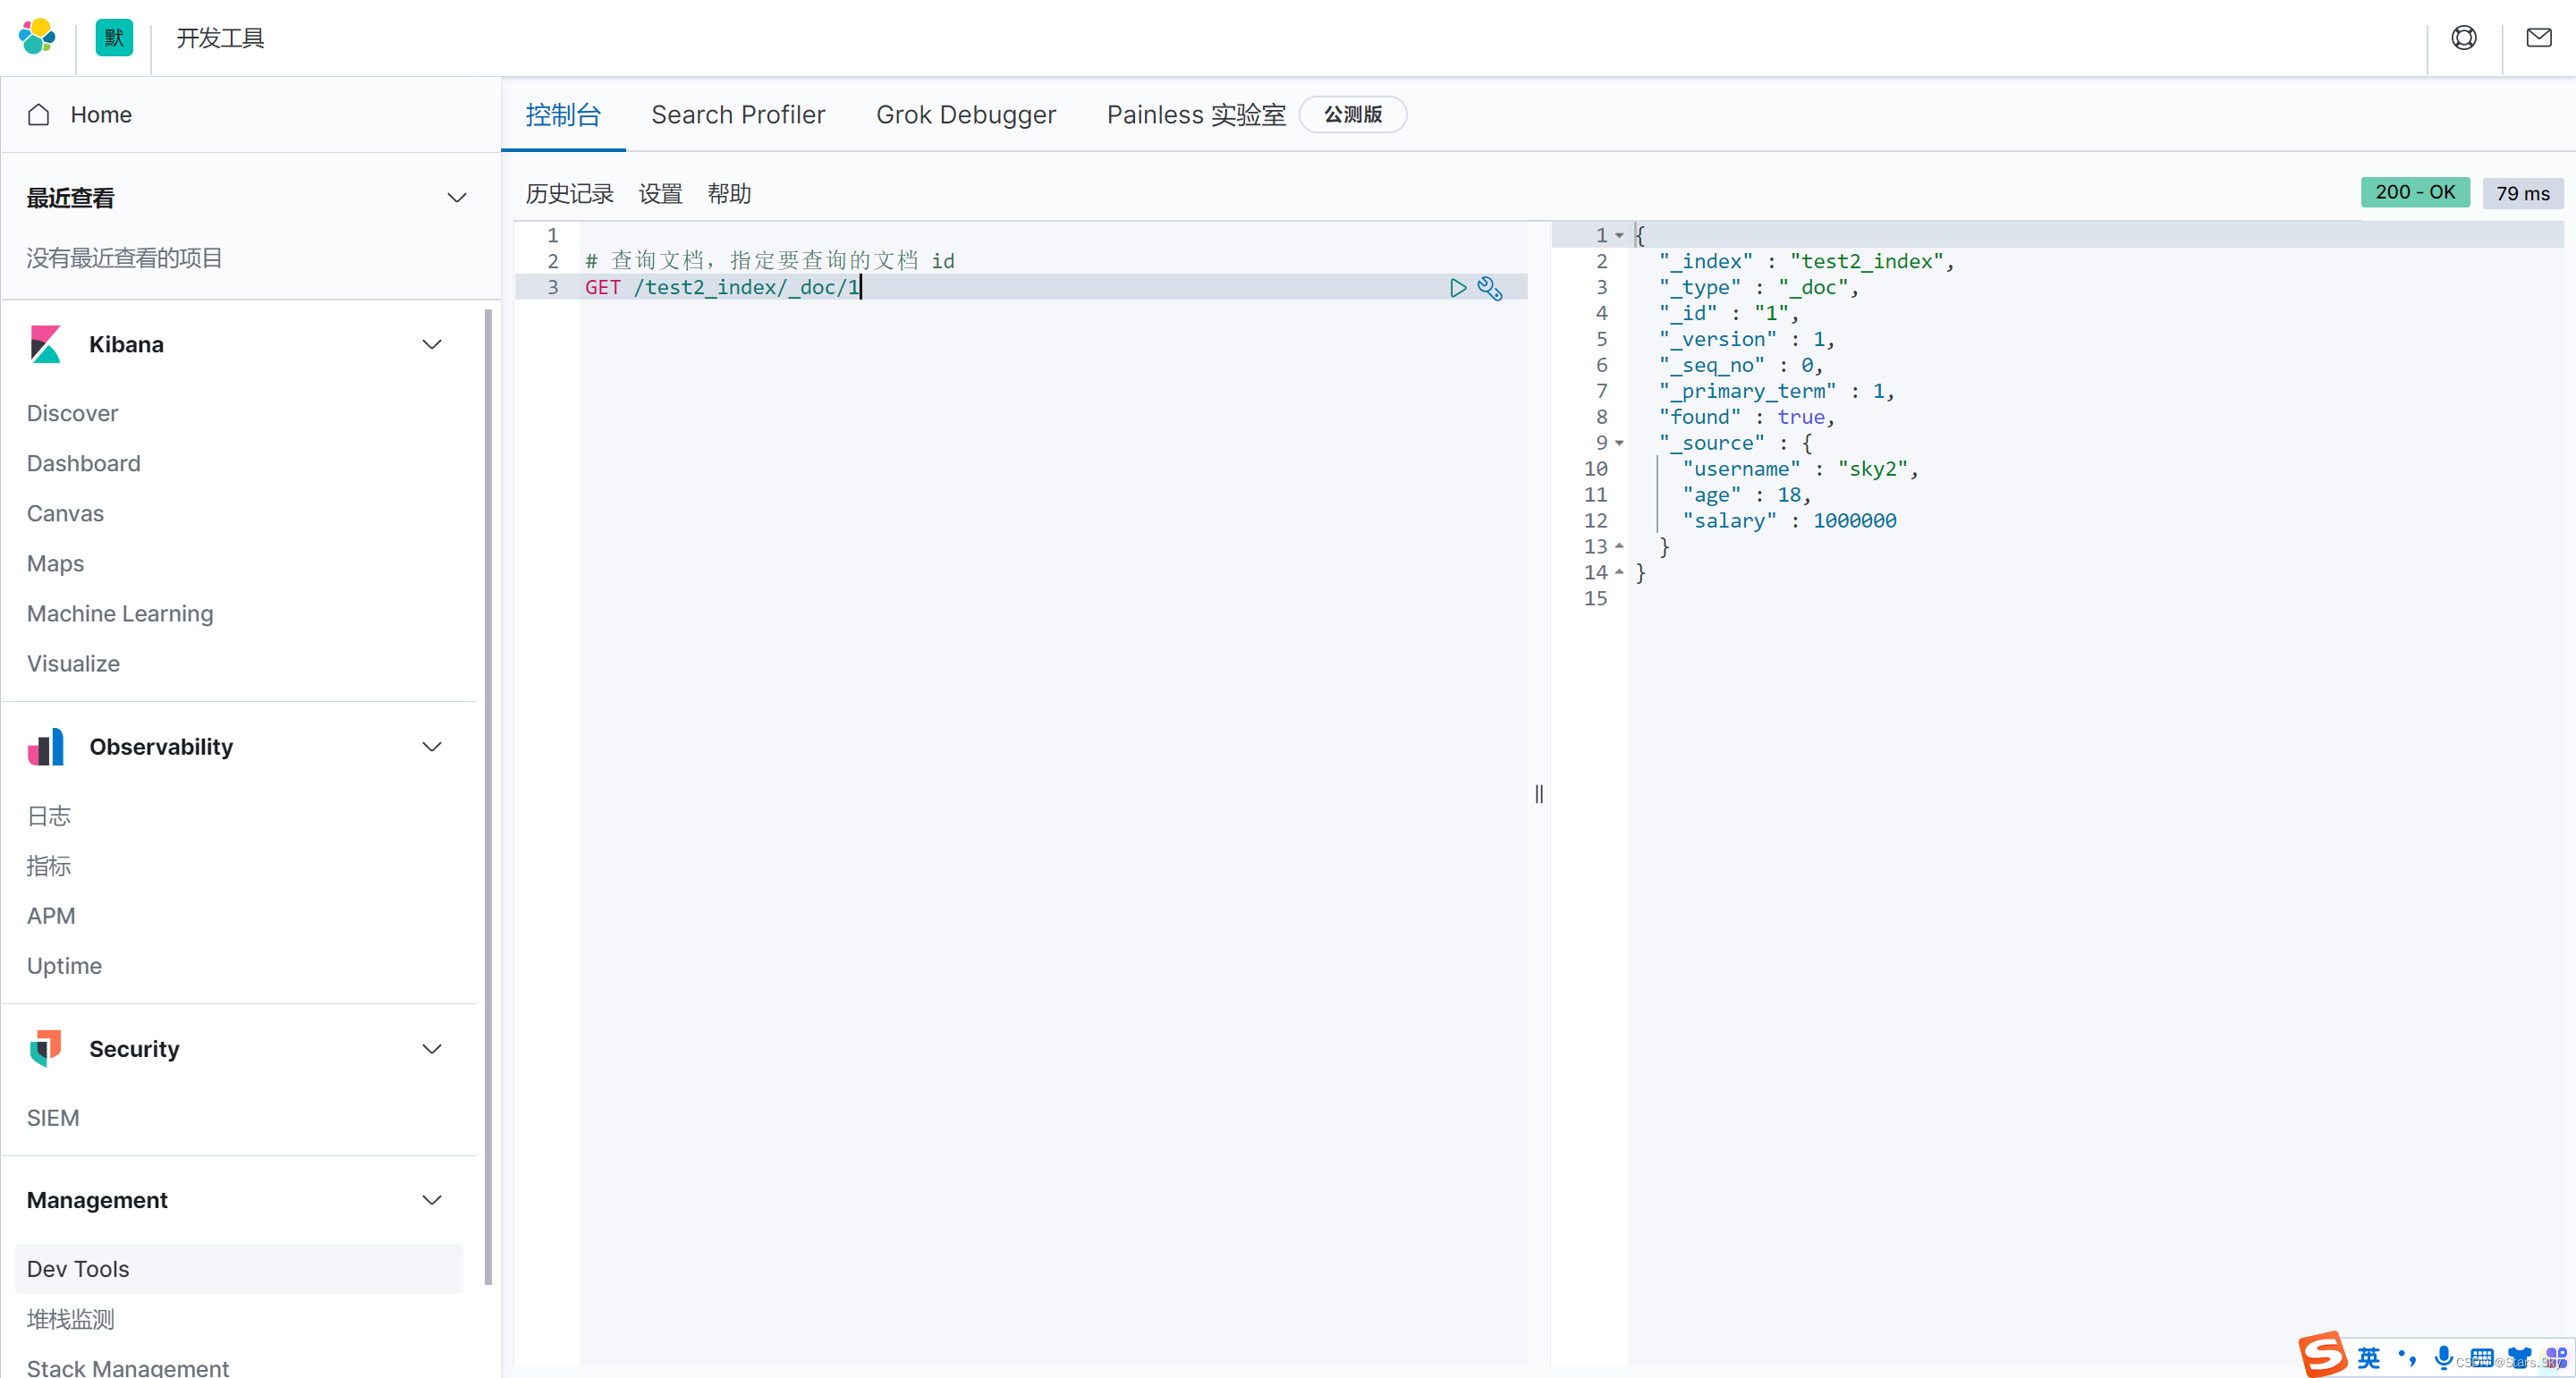Click "found" : true response line
The height and width of the screenshot is (1378, 2576).
(x=1746, y=418)
